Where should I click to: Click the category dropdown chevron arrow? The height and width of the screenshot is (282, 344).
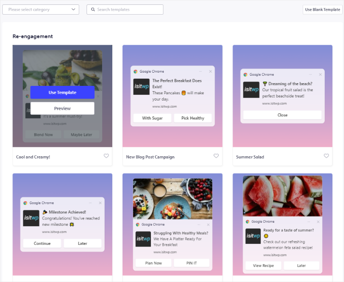73,9
